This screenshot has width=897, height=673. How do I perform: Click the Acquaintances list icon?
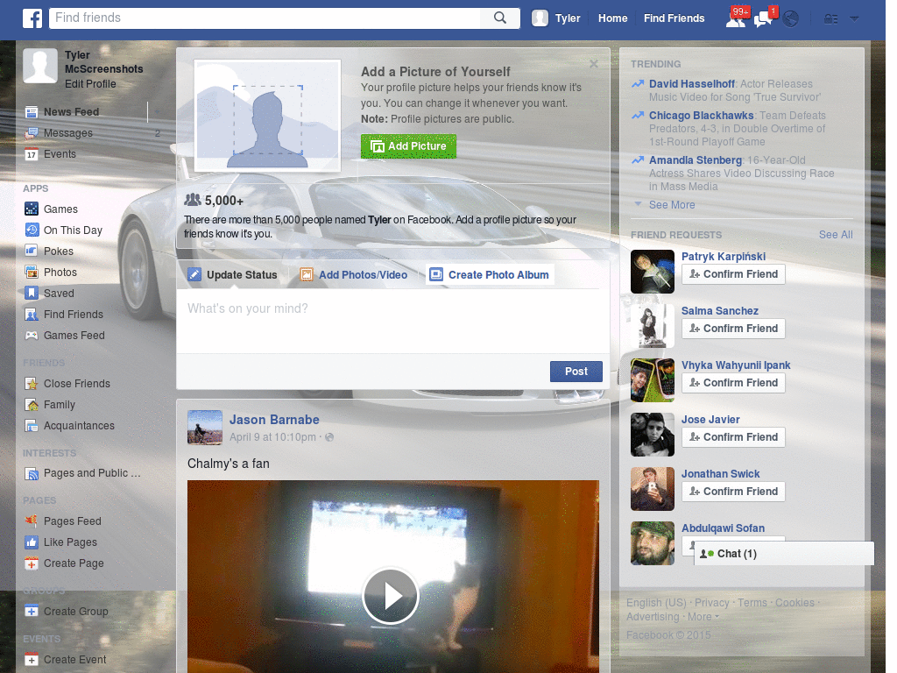(32, 426)
